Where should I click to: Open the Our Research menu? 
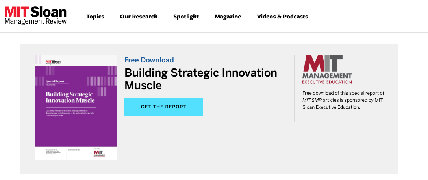[x=139, y=17]
